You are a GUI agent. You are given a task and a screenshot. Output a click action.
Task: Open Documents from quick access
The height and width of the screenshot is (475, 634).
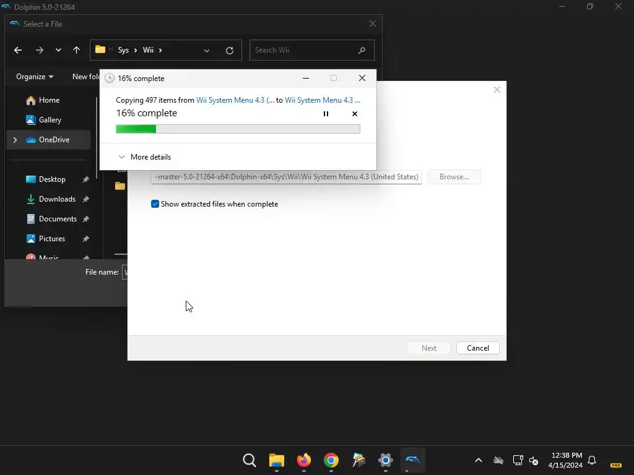pyautogui.click(x=51, y=219)
